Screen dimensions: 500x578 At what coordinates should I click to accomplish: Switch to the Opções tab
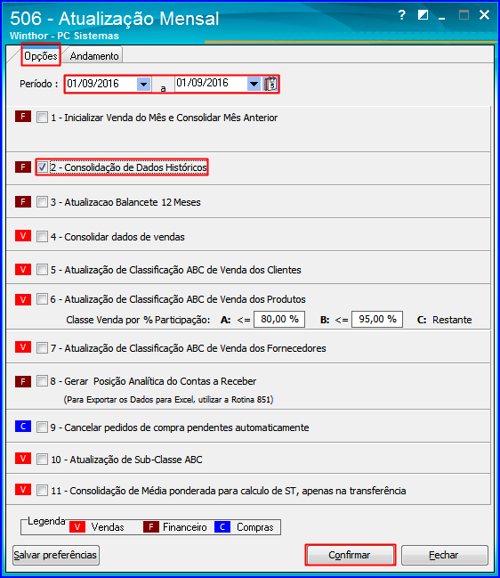[41, 55]
